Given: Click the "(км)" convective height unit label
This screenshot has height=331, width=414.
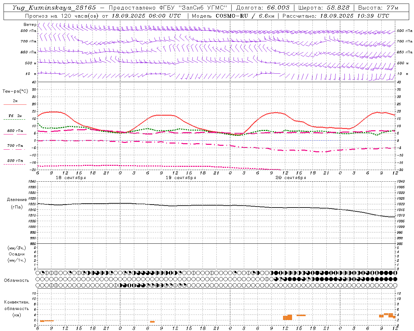Looking at the screenshot, I should pyautogui.click(x=17, y=315).
